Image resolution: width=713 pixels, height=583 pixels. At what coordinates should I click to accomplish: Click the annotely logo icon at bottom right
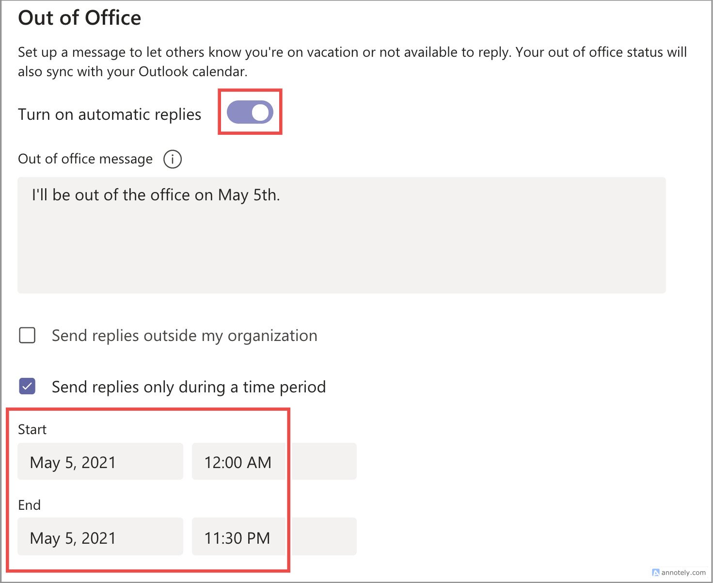(x=656, y=572)
